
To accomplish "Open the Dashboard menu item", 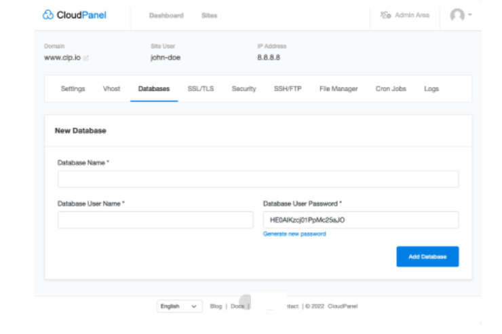I will [166, 16].
